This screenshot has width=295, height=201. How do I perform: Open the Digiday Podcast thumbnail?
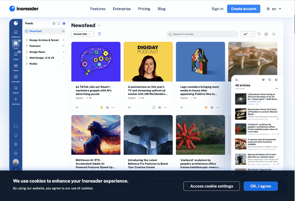[148, 62]
